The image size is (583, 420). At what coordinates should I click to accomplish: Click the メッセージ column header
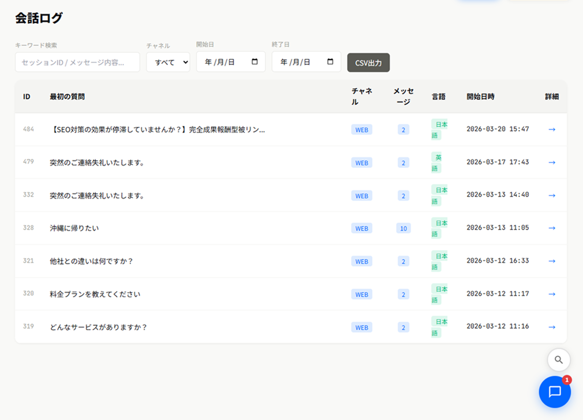point(403,96)
